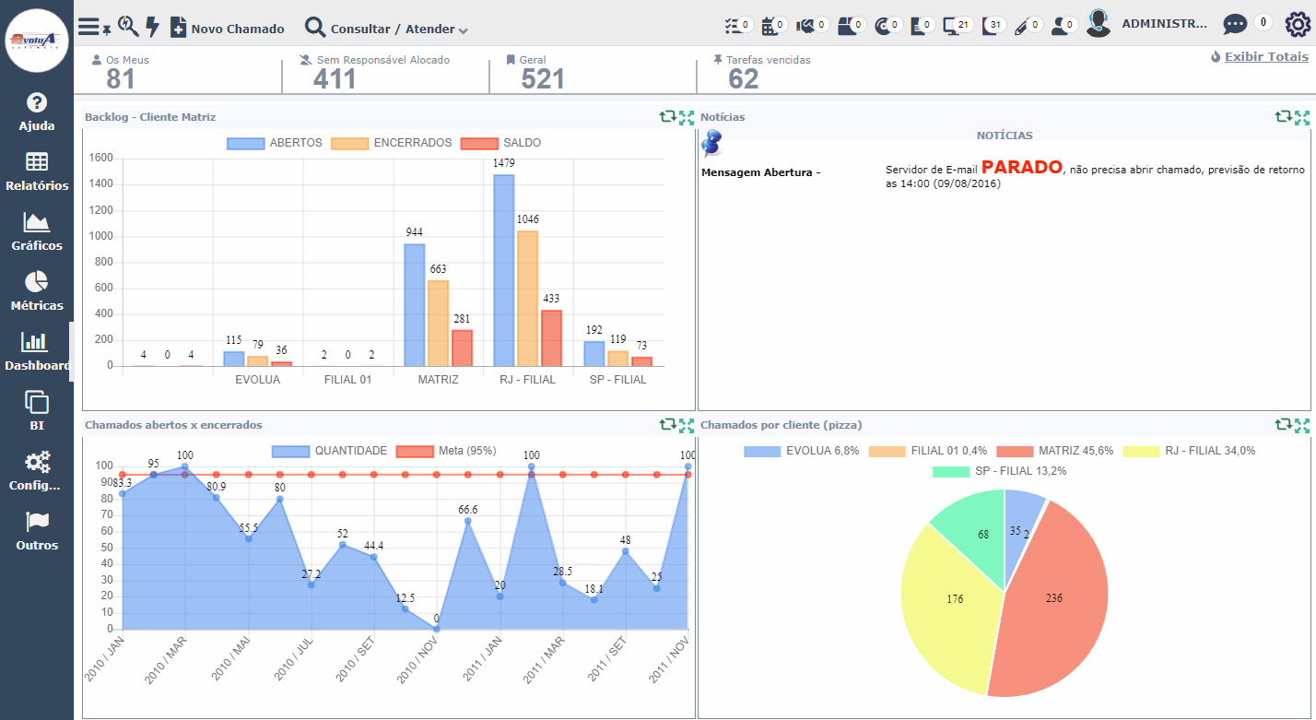Select Outros in the sidebar
This screenshot has height=720, width=1316.
click(37, 531)
